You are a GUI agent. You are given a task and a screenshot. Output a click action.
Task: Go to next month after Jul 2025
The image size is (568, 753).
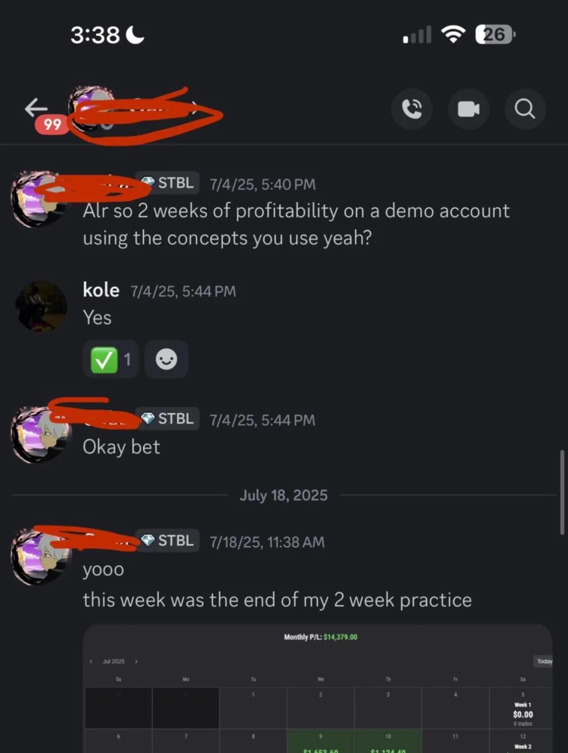tap(136, 662)
